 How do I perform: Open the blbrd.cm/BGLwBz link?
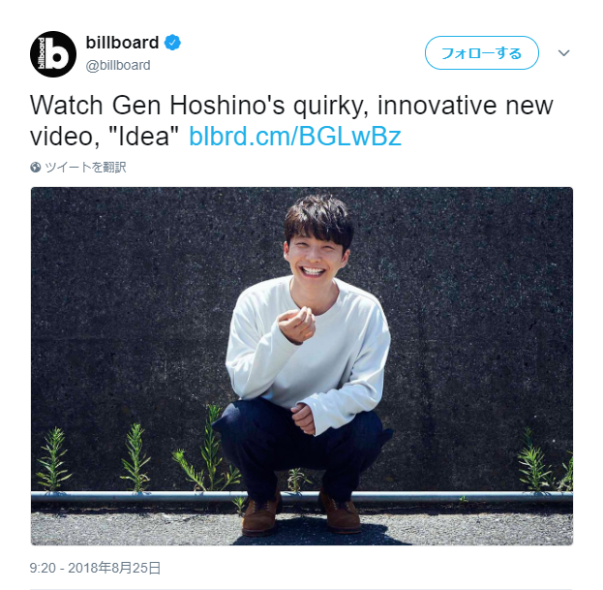pos(295,137)
